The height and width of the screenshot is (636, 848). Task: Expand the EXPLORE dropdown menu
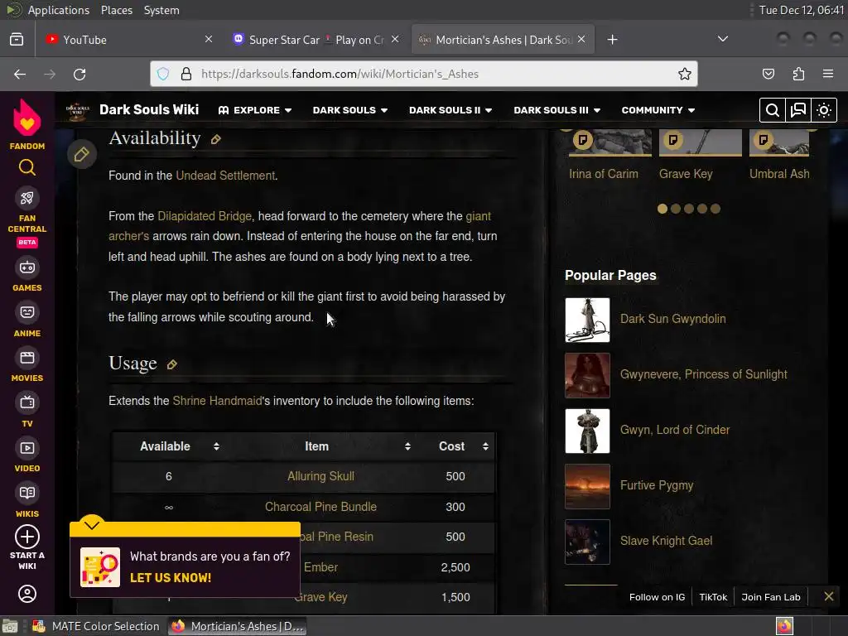(255, 110)
